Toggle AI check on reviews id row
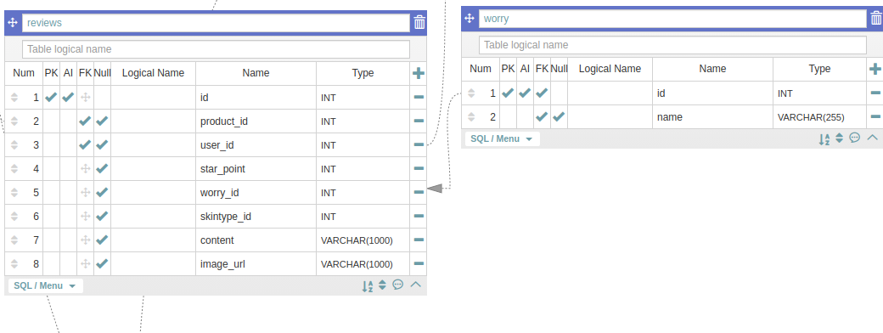883x333 pixels. pyautogui.click(x=68, y=97)
